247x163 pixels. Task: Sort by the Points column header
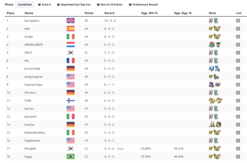pyautogui.click(x=89, y=13)
